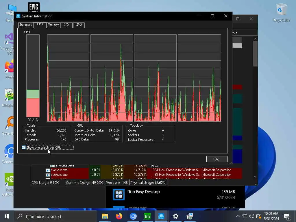Maximize the System Information window
This screenshot has height=222, width=296.
(212, 16)
